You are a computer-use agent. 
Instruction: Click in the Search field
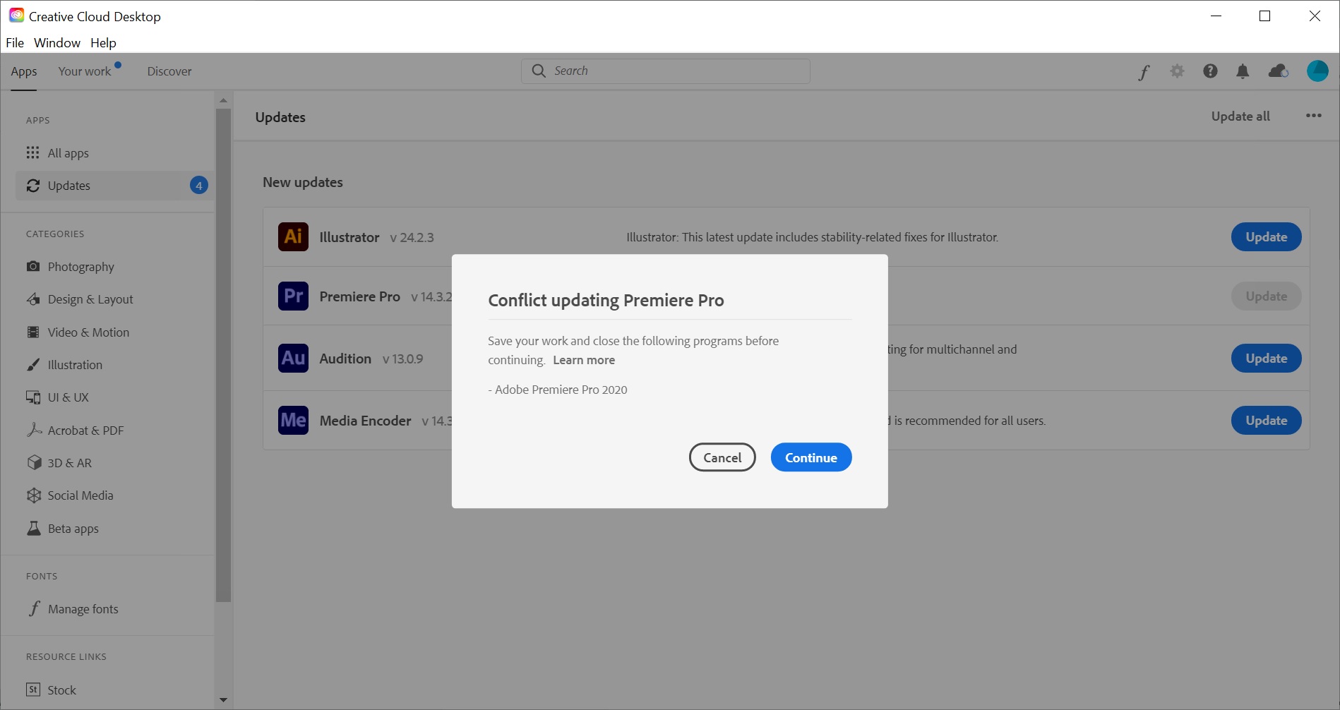tap(666, 71)
